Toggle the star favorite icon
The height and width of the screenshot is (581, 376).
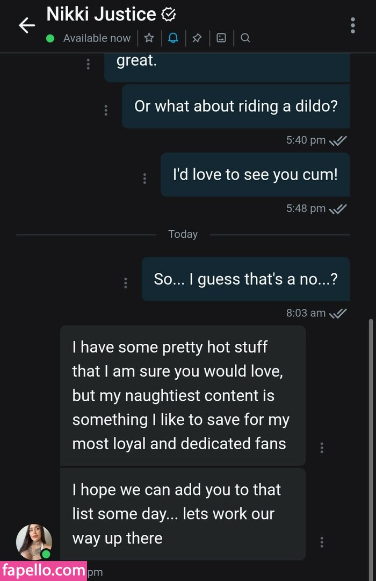pyautogui.click(x=149, y=38)
